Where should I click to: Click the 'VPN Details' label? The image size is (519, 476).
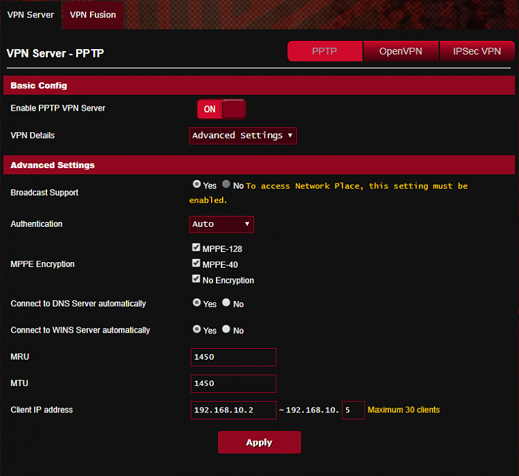click(33, 136)
